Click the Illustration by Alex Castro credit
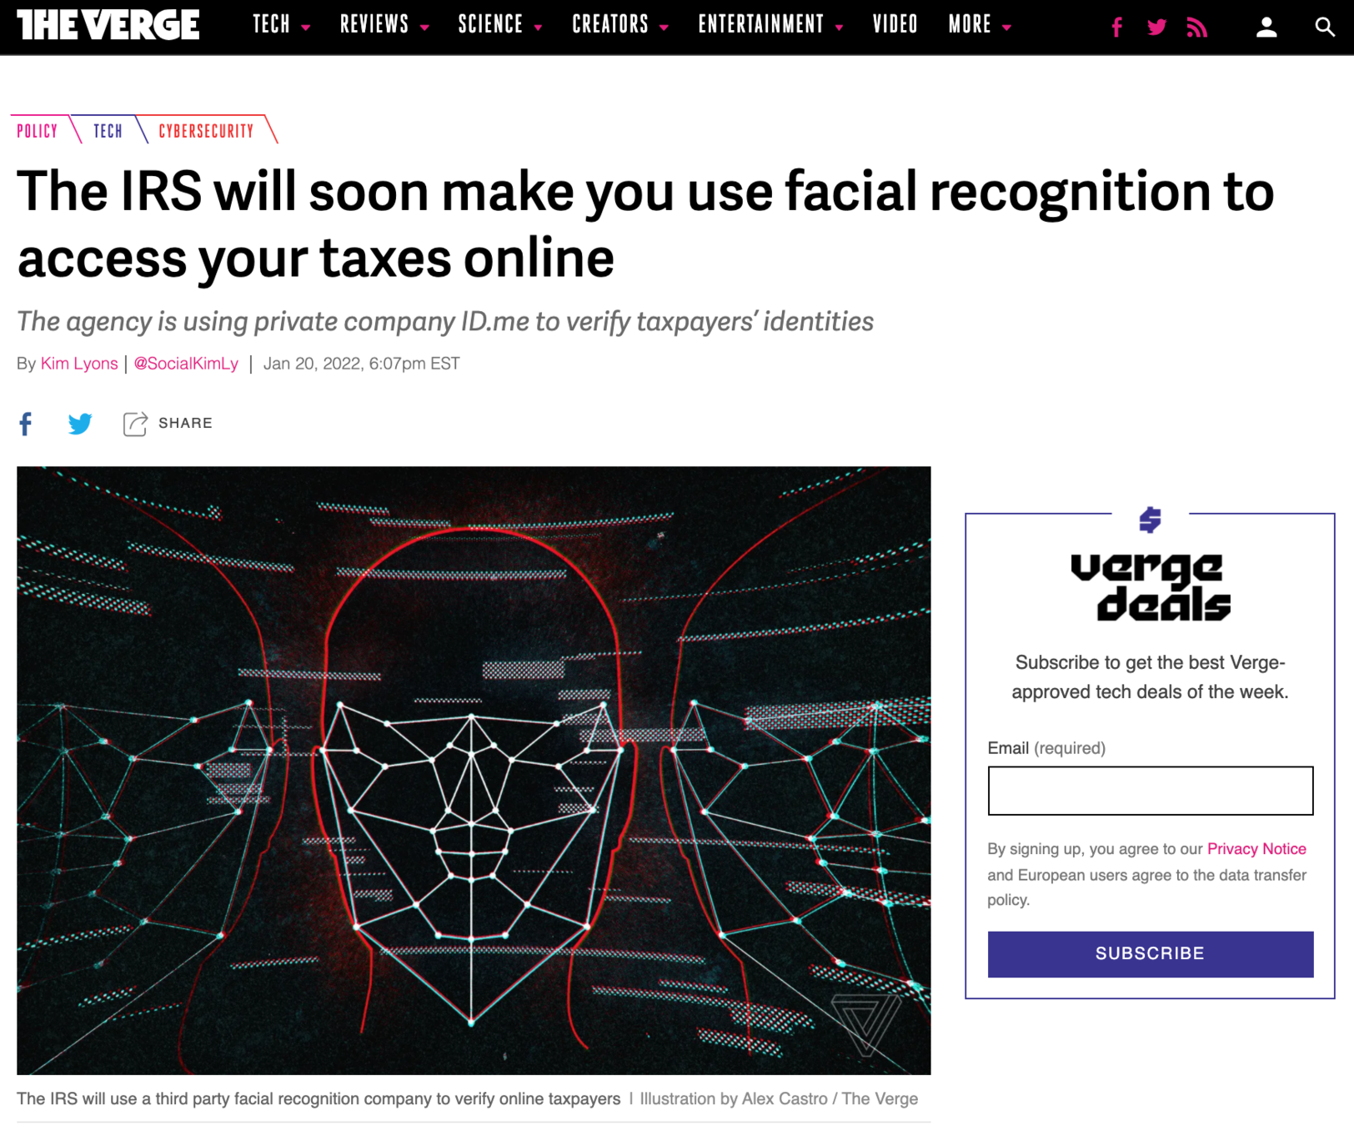 tap(779, 1099)
